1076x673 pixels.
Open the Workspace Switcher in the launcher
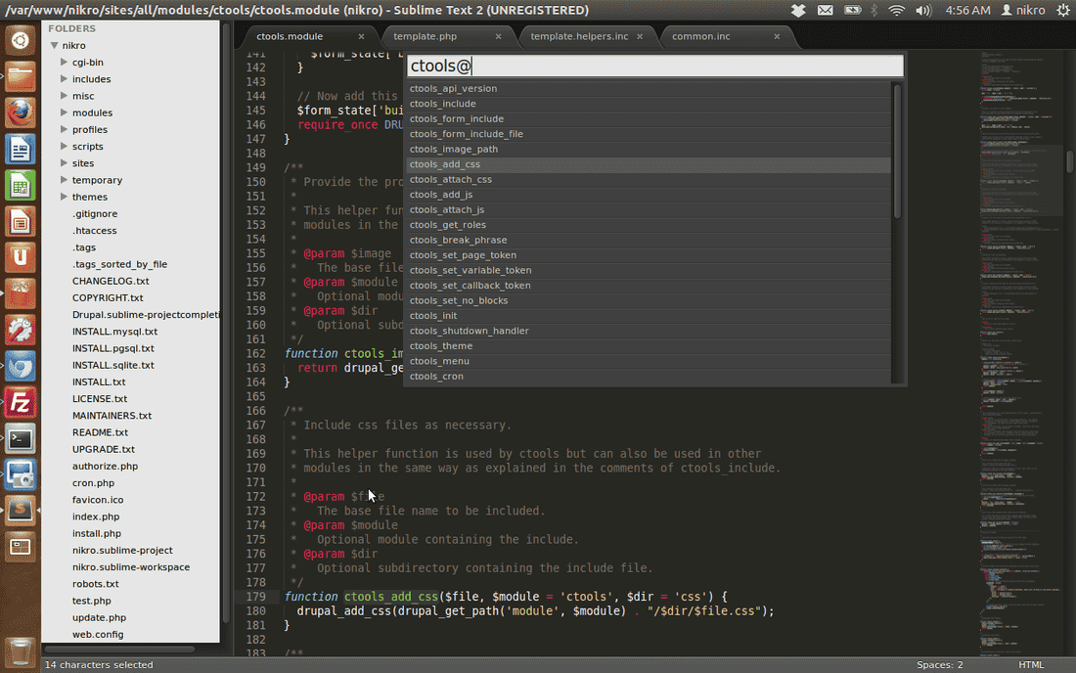[20, 547]
